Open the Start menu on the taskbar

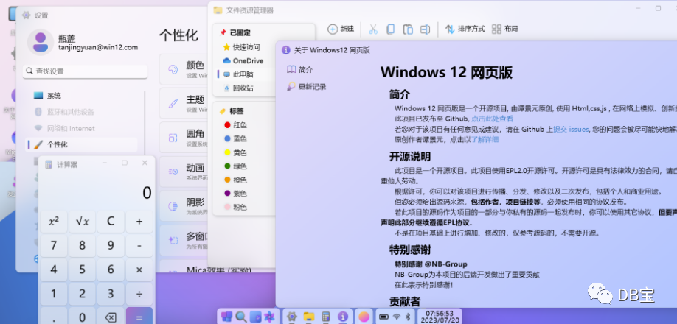point(226,317)
